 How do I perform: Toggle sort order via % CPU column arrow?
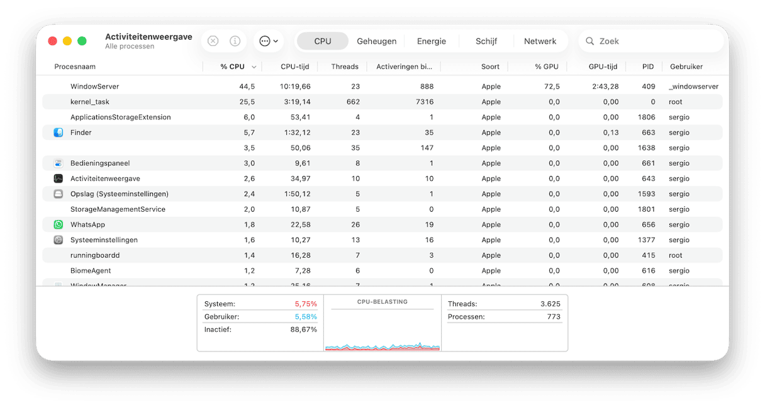click(x=254, y=67)
